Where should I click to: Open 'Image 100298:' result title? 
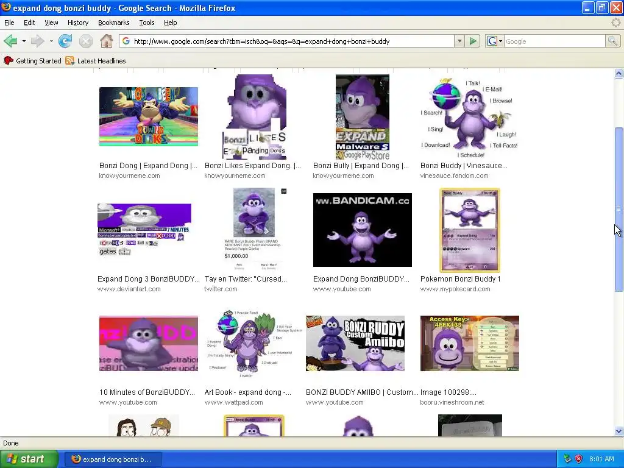448,392
